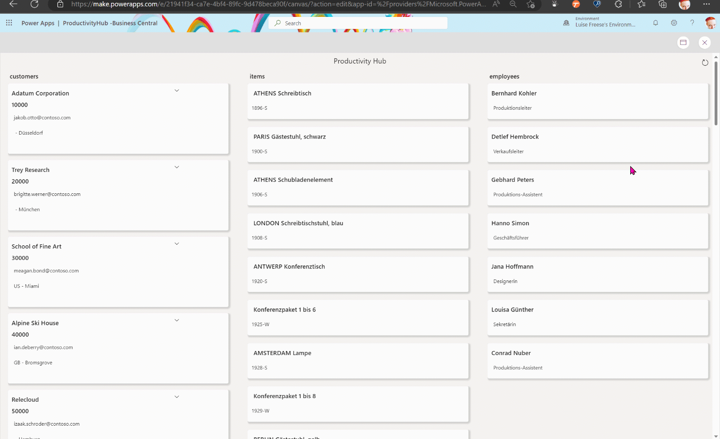Select the AMSTERDAM Lampe item card
Image resolution: width=720 pixels, height=439 pixels.
[358, 361]
